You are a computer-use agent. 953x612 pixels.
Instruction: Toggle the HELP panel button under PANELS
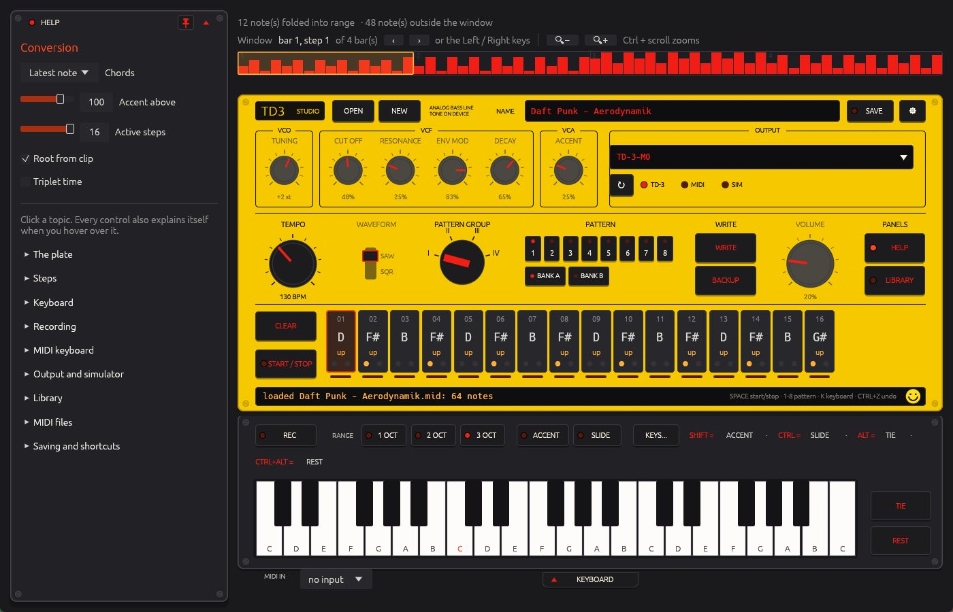[894, 248]
